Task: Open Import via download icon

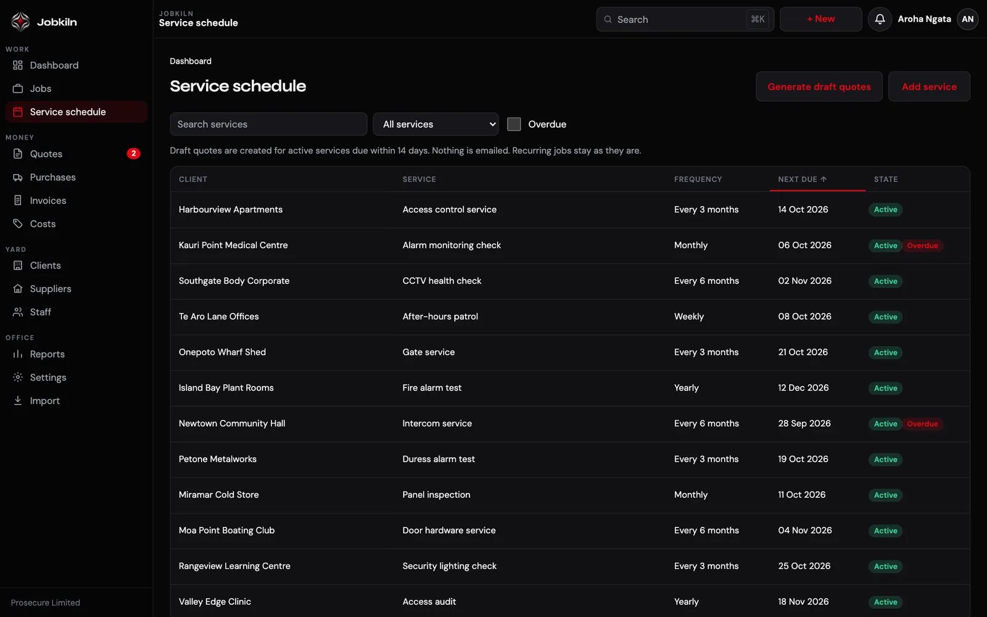Action: [18, 400]
